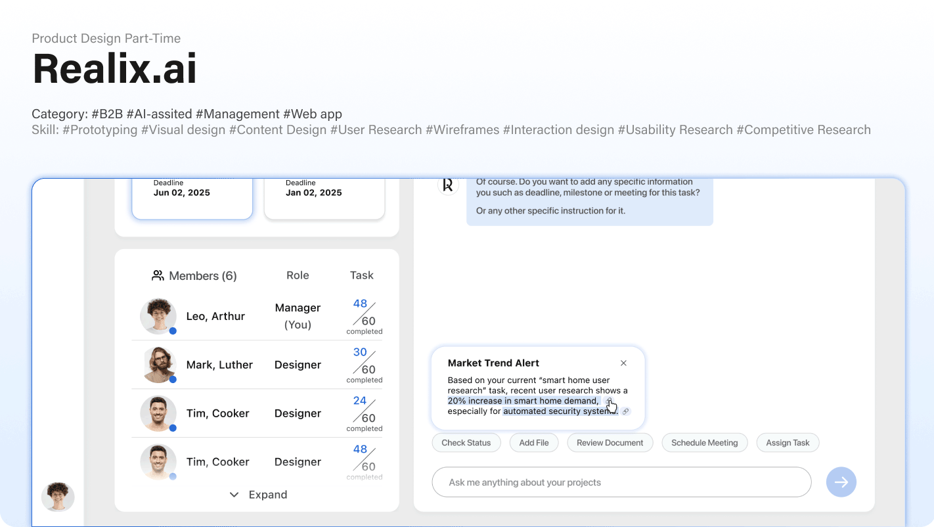Click the 24/60 completed task count
934x527 pixels.
tap(365, 413)
